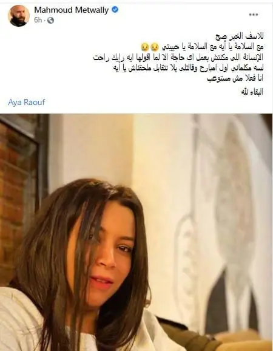Click the 6h post timestamp

38,20
